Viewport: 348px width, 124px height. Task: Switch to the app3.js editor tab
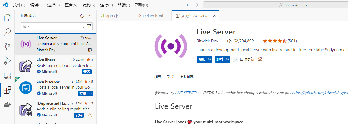point(114,16)
